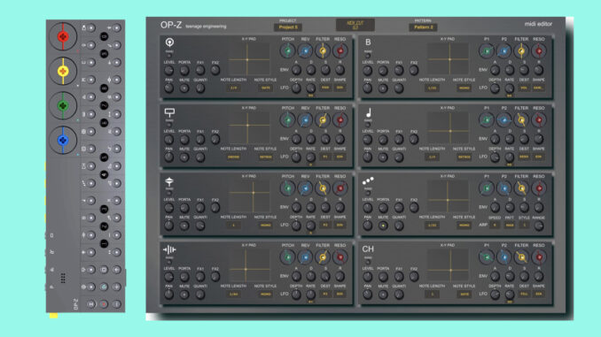Viewport: 601px width, 337px height.
Task: Open NOTE LENGTH dropdown on the kick track
Action: (x=233, y=88)
